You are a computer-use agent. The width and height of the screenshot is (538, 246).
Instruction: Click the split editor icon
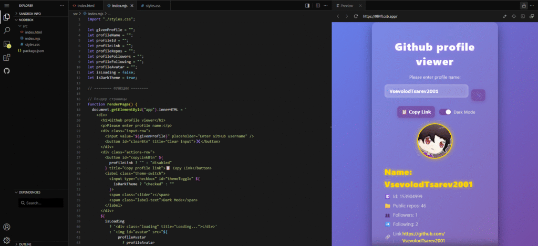308,5
